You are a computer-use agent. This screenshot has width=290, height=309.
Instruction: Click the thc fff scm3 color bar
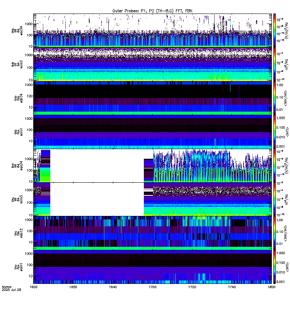tap(275, 199)
